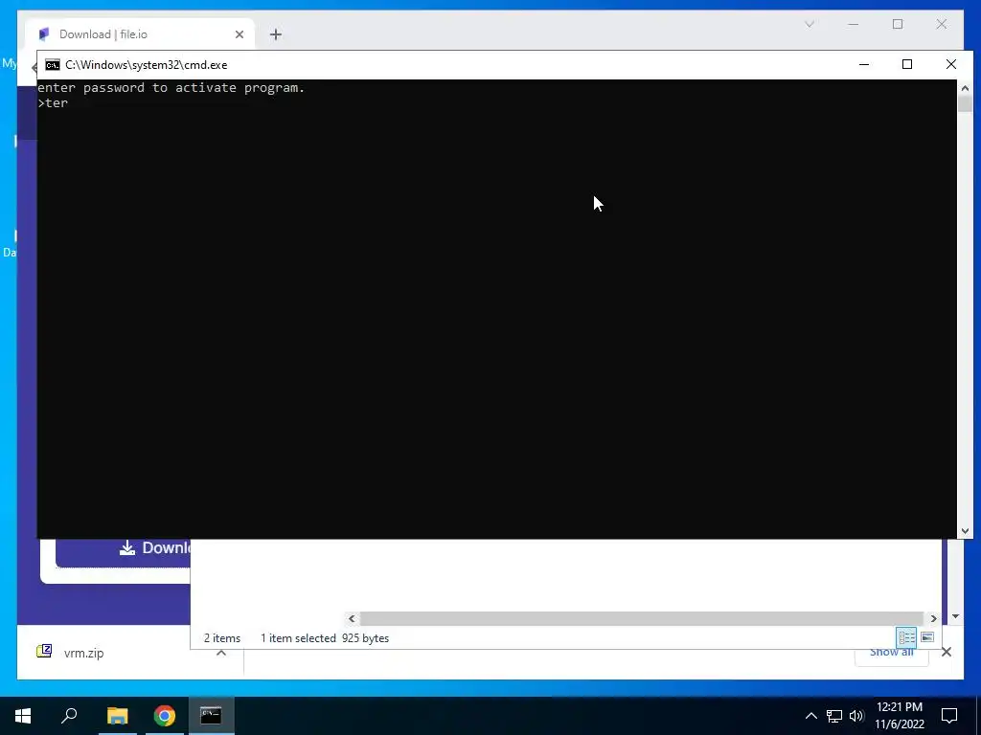Open the Windows Start menu

coord(23,716)
